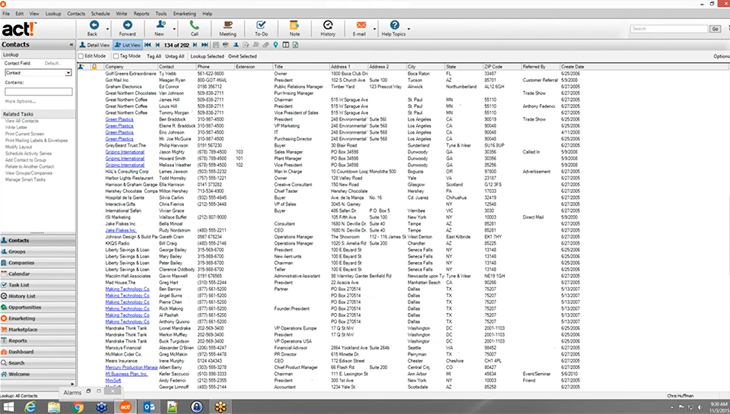Open the Contact Field dropdown

[68, 73]
